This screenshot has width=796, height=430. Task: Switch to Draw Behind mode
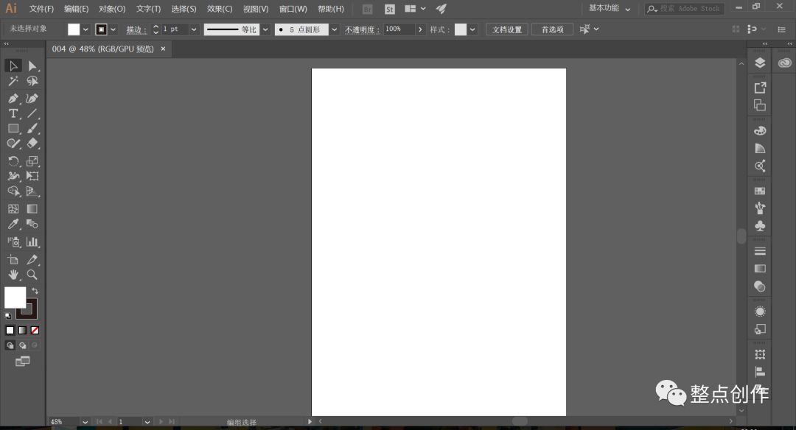tap(22, 345)
